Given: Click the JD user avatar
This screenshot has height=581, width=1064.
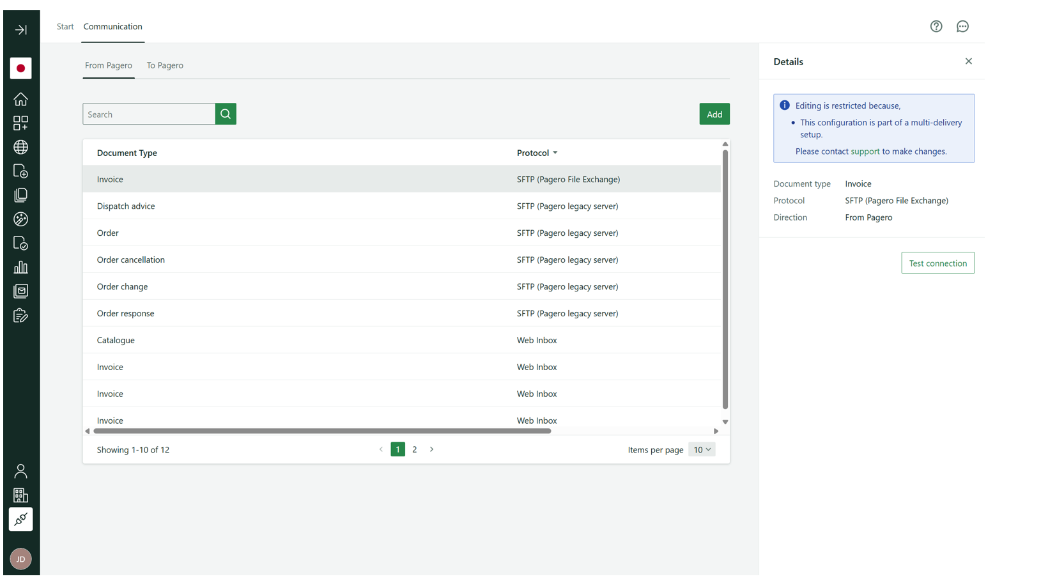Looking at the screenshot, I should pyautogui.click(x=20, y=559).
